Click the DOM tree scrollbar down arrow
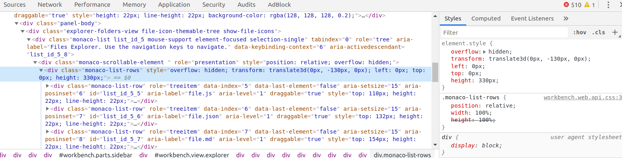 (x=435, y=145)
